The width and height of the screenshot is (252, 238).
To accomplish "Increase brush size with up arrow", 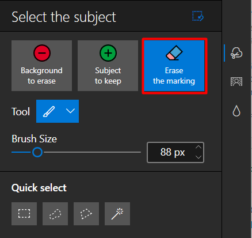I will (198, 147).
